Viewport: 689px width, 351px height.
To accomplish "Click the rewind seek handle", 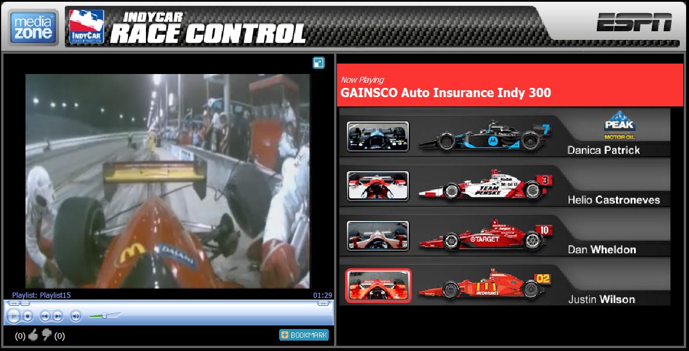I will (13, 303).
